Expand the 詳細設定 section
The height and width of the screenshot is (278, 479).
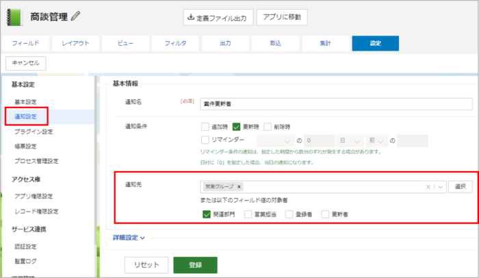[x=129, y=238]
